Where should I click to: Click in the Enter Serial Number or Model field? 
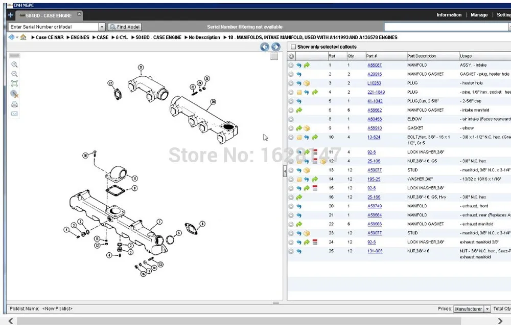click(x=54, y=27)
